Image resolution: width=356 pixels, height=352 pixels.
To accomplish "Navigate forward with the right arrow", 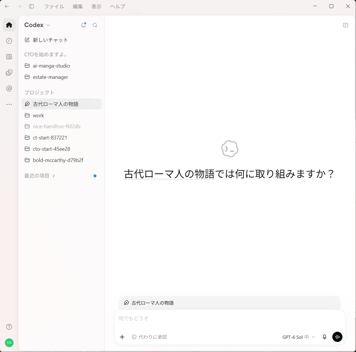I will [19, 6].
